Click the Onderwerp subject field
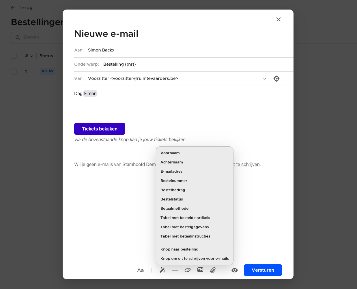 [173, 64]
